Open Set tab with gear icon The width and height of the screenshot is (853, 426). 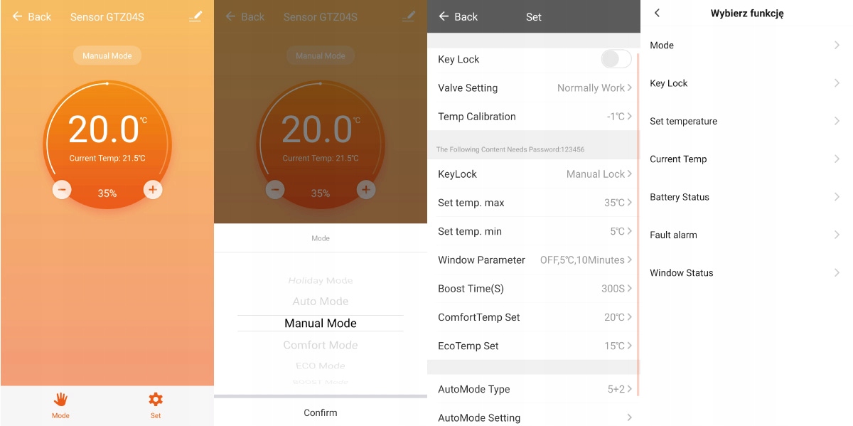pyautogui.click(x=156, y=405)
